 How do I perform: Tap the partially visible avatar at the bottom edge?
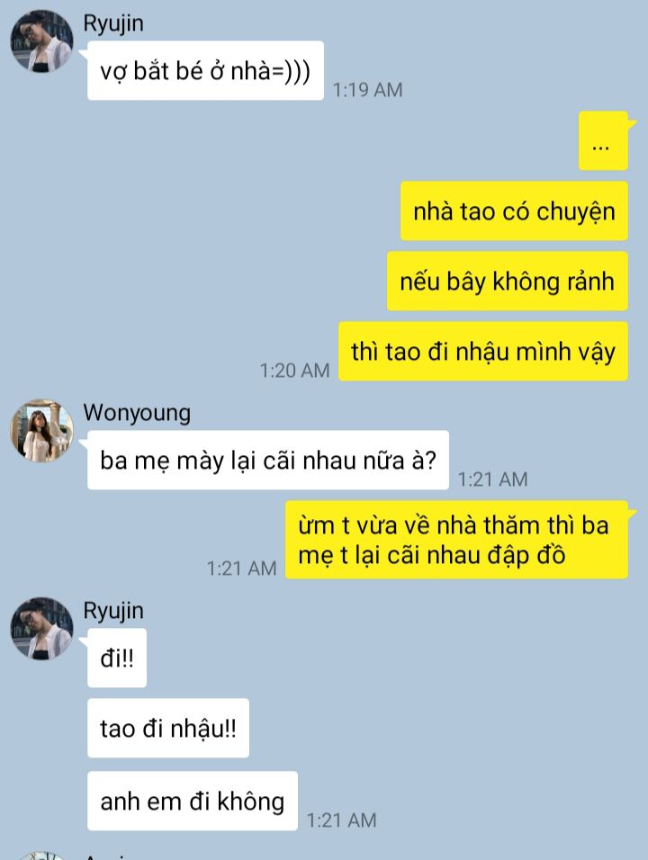tap(41, 856)
